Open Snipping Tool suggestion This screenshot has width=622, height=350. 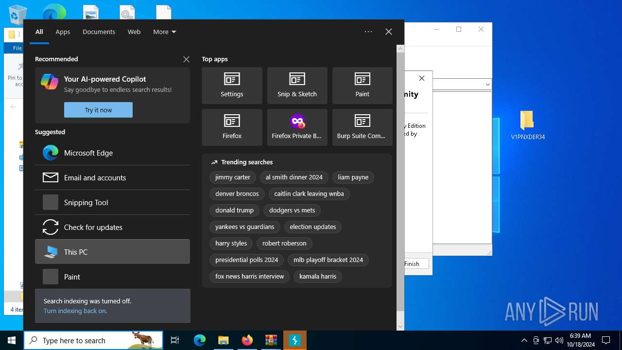pos(112,202)
